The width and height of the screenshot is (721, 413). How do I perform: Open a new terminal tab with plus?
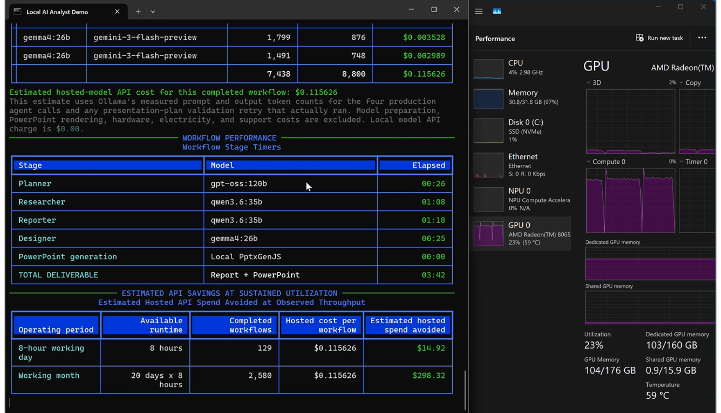(138, 11)
